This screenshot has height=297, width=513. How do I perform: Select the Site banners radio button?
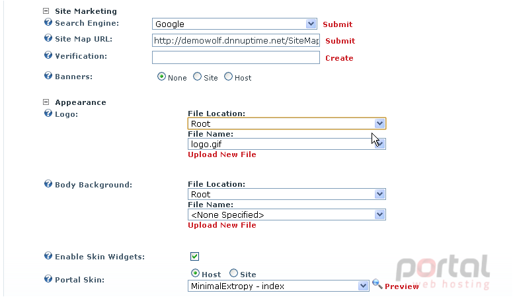197,77
